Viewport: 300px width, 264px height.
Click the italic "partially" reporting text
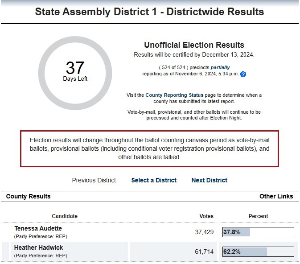point(220,68)
